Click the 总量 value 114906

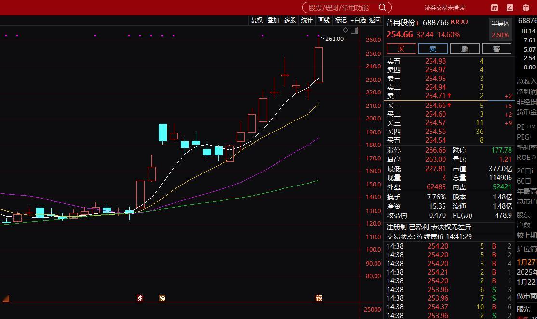[500, 178]
